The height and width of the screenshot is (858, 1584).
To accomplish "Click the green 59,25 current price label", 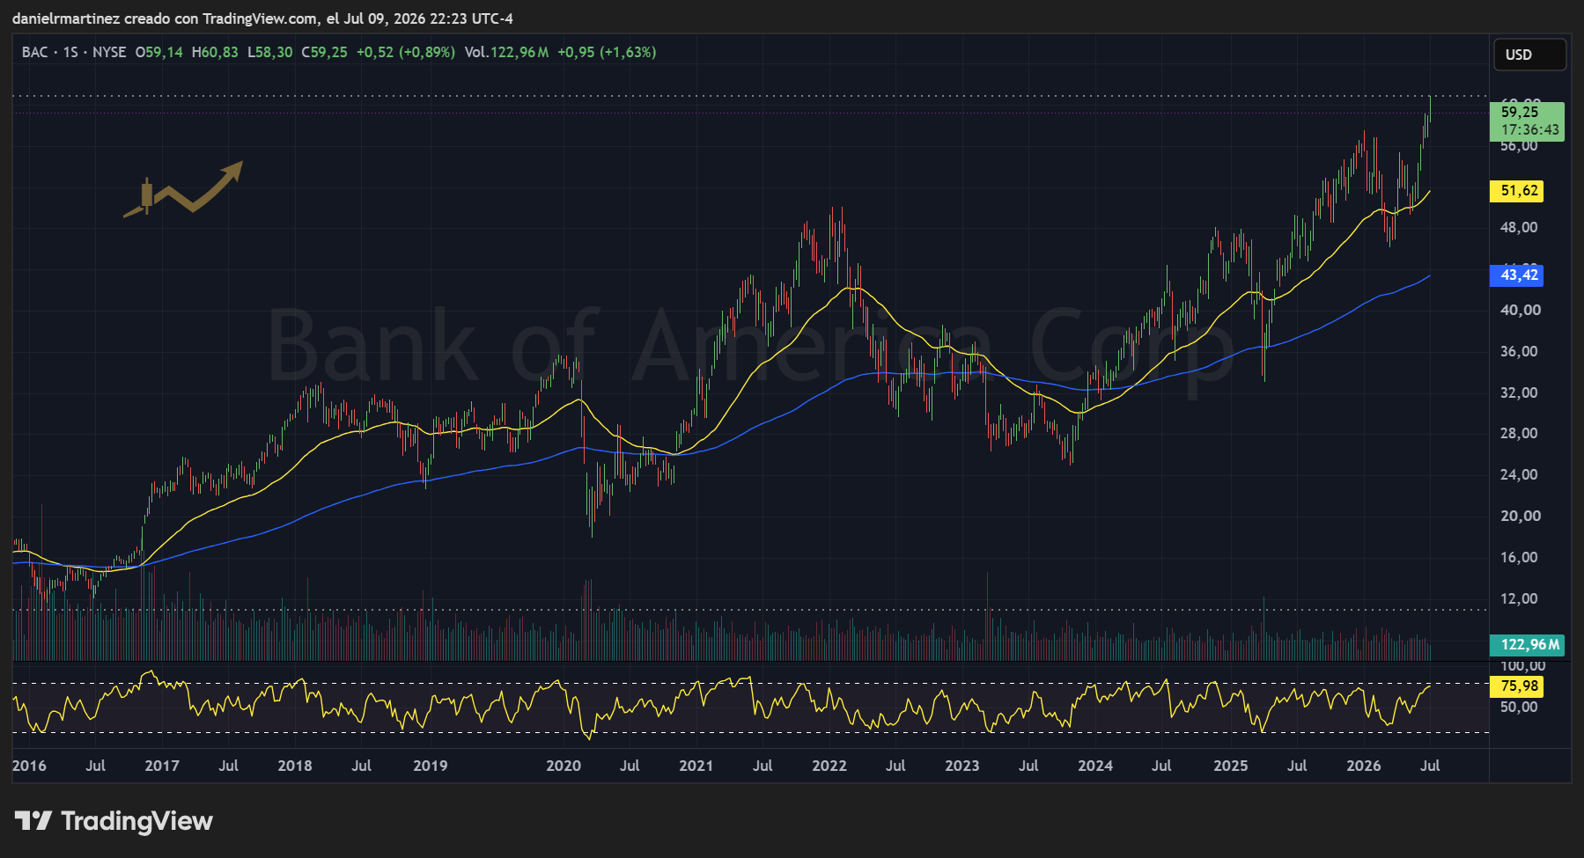I will (x=1520, y=112).
